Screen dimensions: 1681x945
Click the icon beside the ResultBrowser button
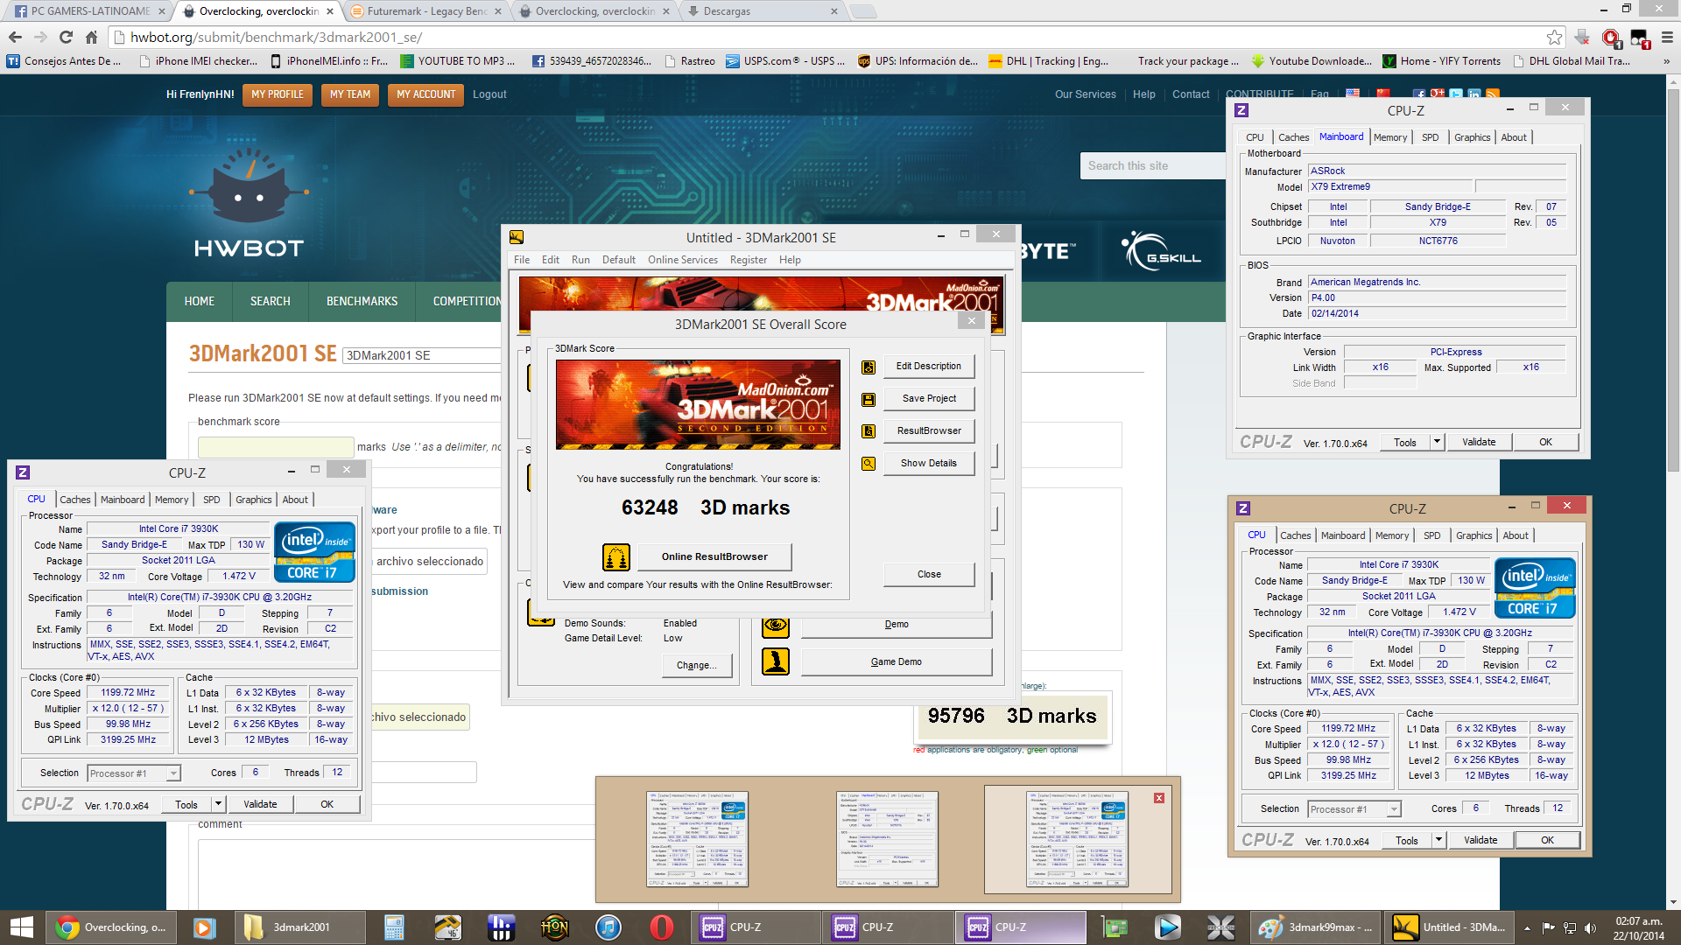point(869,431)
